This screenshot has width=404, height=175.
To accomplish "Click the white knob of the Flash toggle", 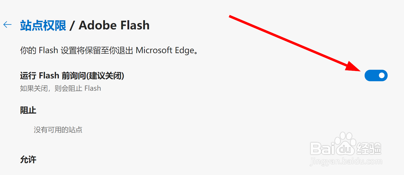I will 381,75.
